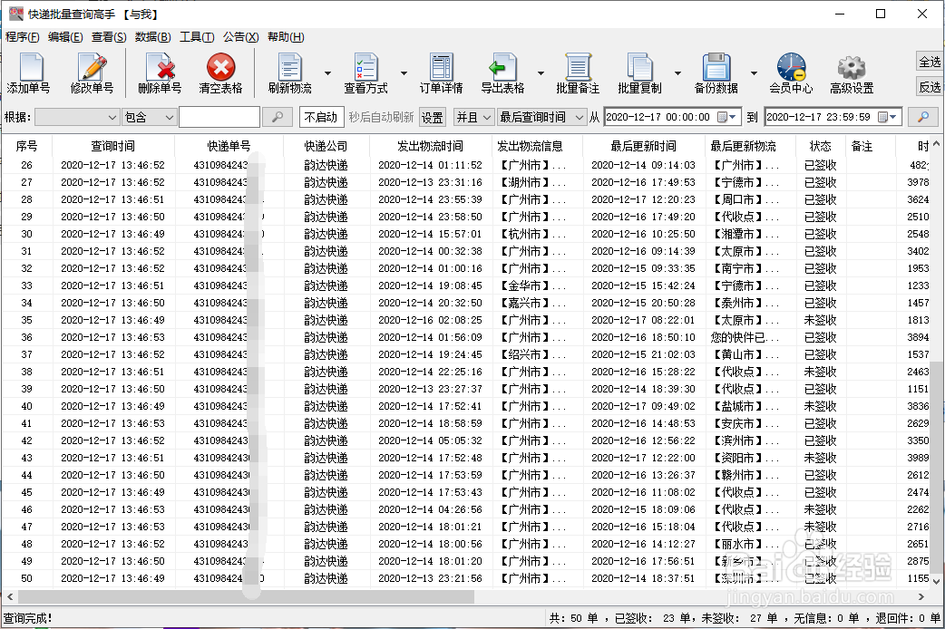
Task: Expand the 备份数据 dropdown arrow
Action: [x=754, y=73]
